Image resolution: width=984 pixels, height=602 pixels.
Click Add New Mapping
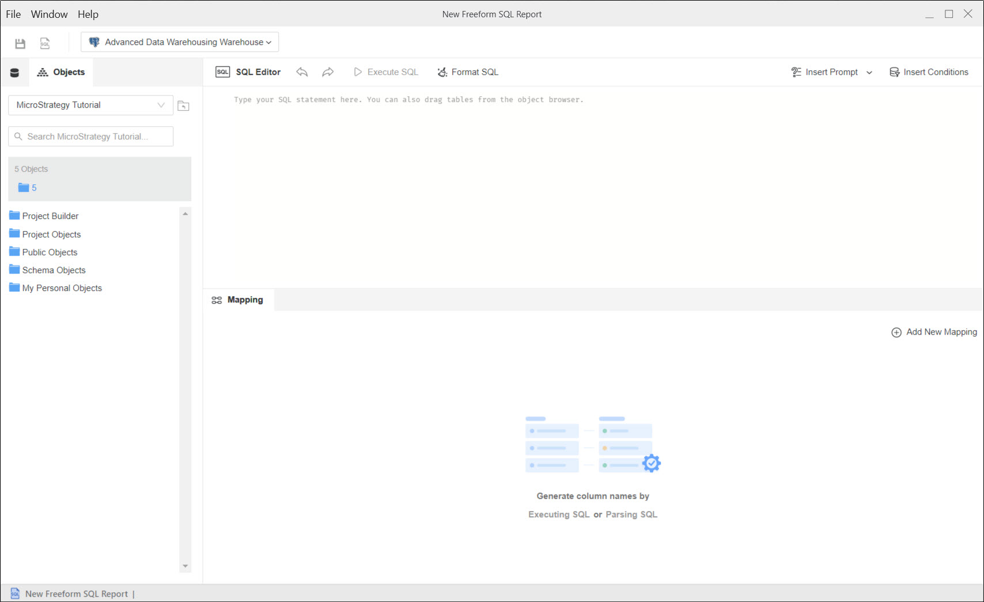(x=934, y=332)
